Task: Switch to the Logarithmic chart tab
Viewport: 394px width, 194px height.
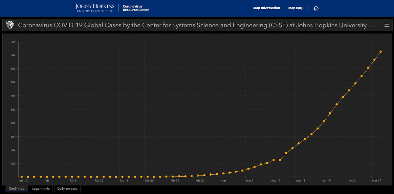Action: (x=41, y=189)
